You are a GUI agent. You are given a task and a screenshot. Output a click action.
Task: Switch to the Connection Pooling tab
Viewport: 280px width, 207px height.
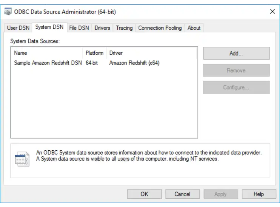pyautogui.click(x=160, y=28)
